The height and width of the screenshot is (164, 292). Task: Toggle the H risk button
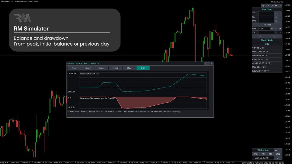click(280, 29)
